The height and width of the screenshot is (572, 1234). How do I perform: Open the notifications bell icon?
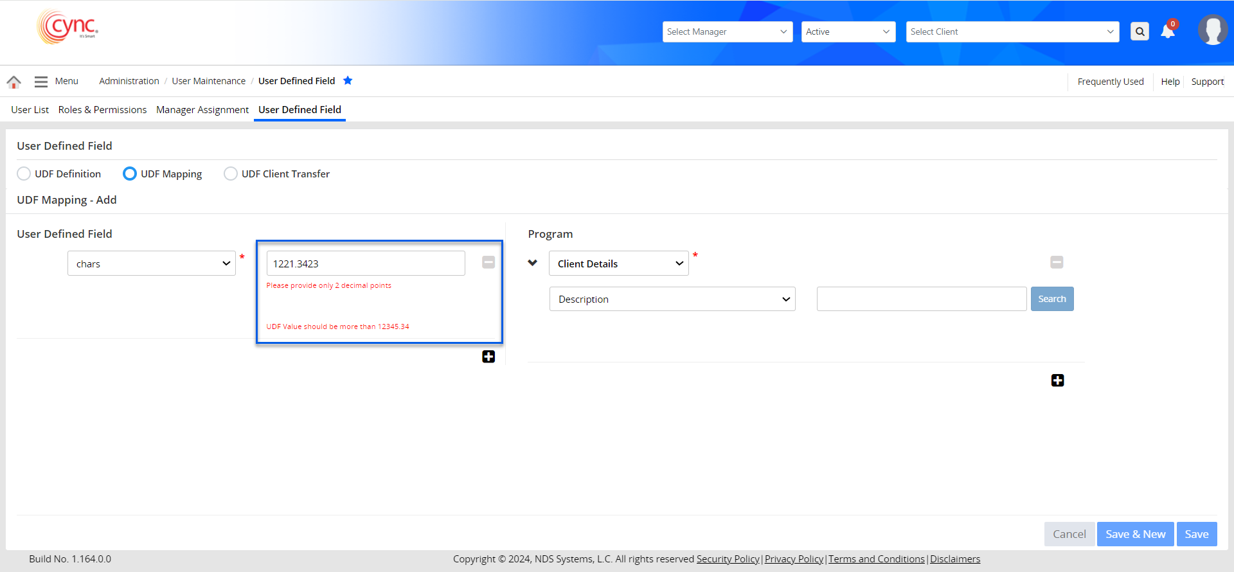click(1167, 31)
